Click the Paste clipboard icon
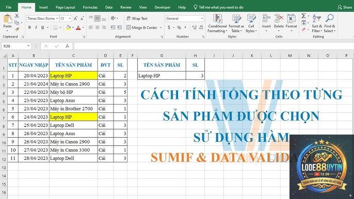The height and width of the screenshot is (199, 354). [x=7, y=19]
